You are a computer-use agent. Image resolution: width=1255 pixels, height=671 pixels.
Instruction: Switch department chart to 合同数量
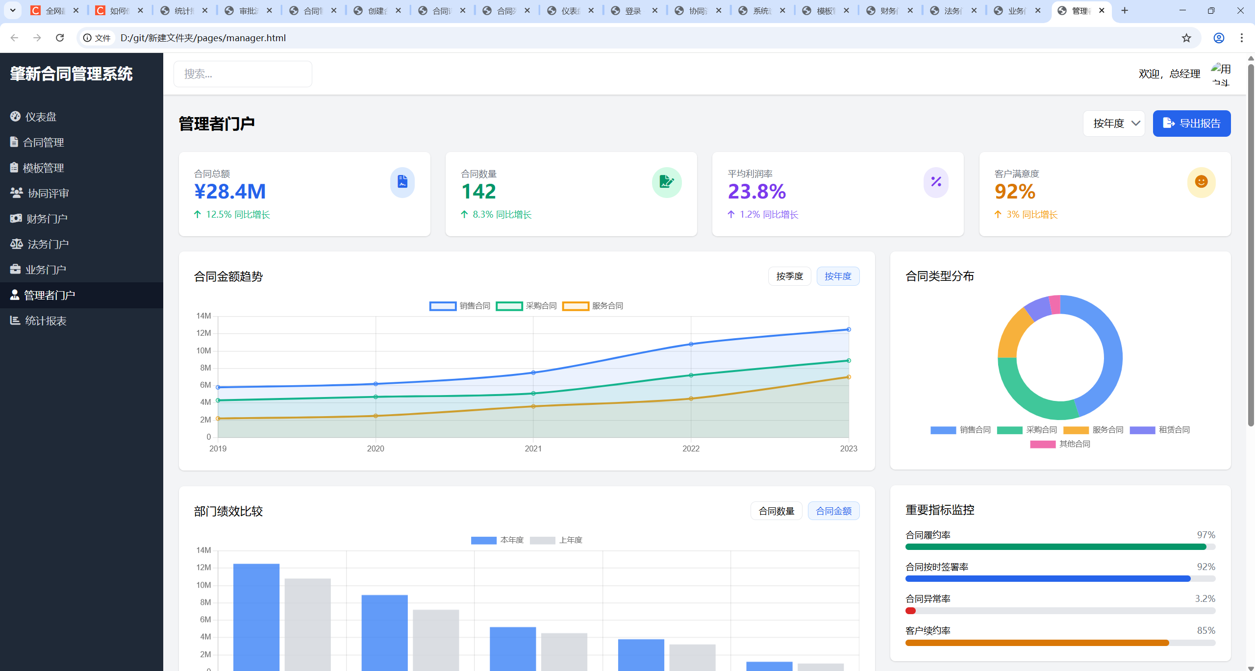tap(776, 511)
